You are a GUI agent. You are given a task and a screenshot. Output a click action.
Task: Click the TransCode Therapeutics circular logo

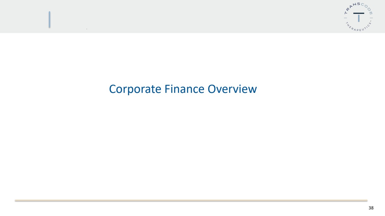tap(358, 17)
